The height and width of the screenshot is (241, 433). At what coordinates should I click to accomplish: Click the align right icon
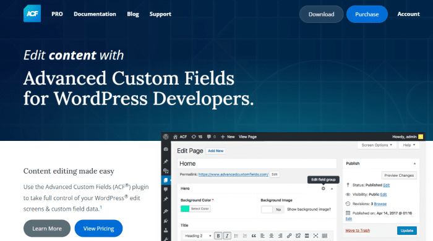pos(280,236)
